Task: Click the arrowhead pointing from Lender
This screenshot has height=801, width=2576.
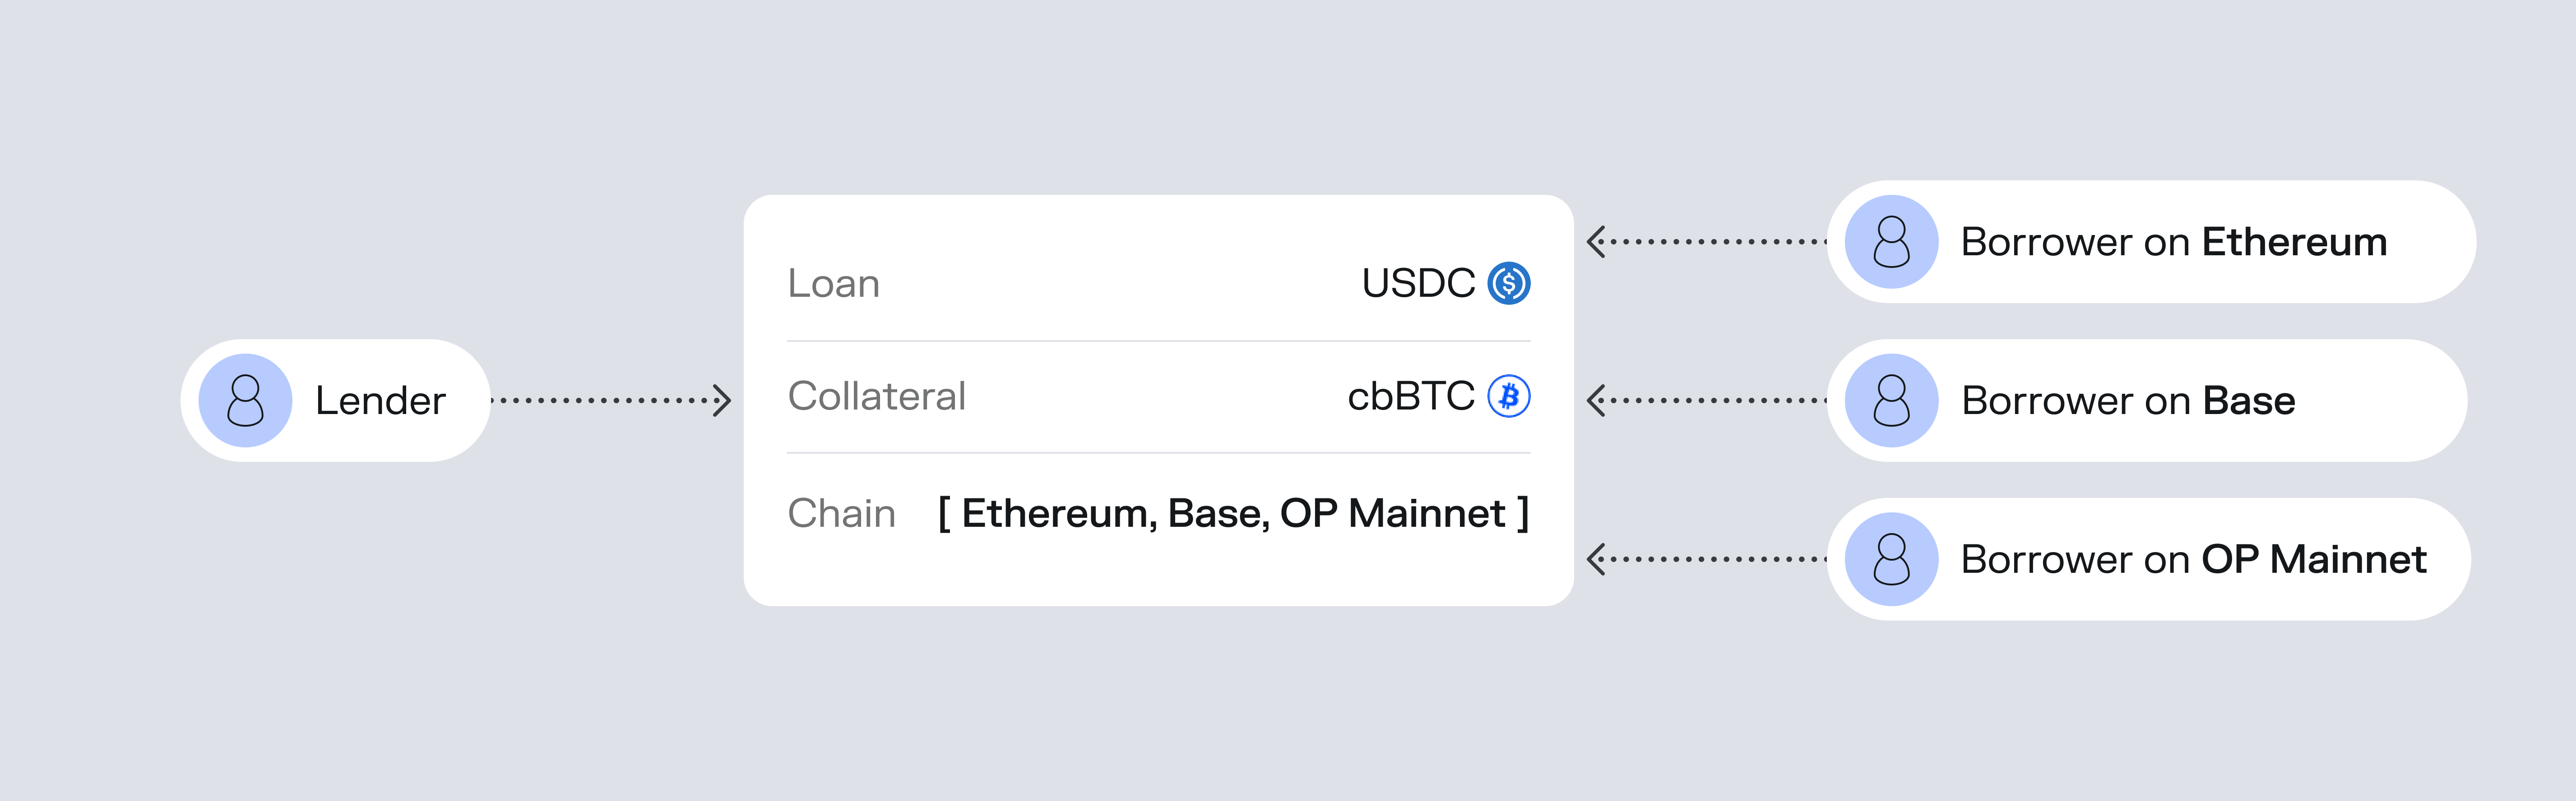Action: coord(723,400)
